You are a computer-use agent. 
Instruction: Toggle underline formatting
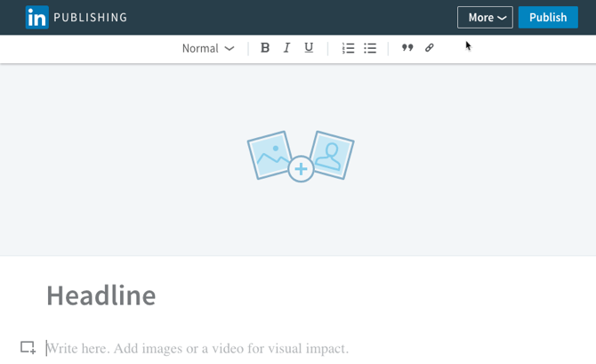[x=309, y=48]
